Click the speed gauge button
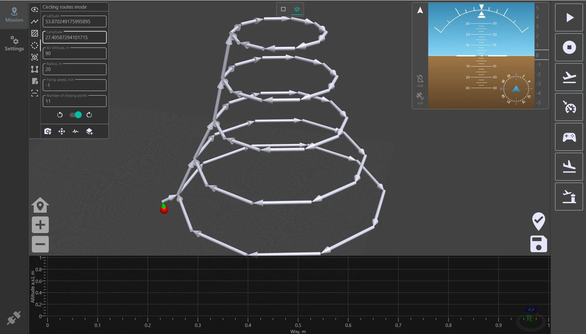This screenshot has height=334, width=586. point(569,107)
